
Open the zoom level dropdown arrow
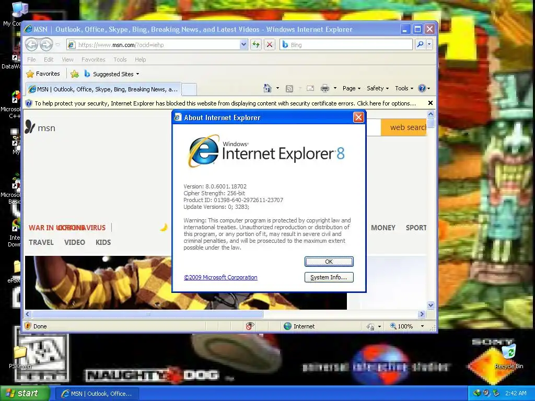point(422,326)
